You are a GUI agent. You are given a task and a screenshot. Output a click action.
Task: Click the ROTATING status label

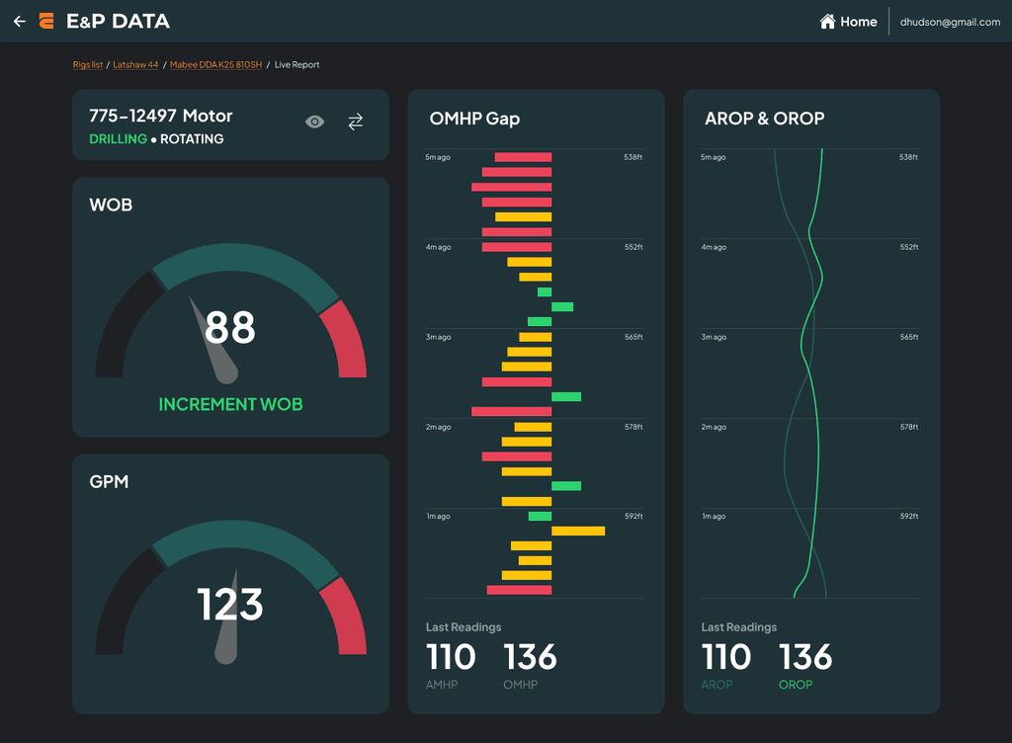[192, 138]
